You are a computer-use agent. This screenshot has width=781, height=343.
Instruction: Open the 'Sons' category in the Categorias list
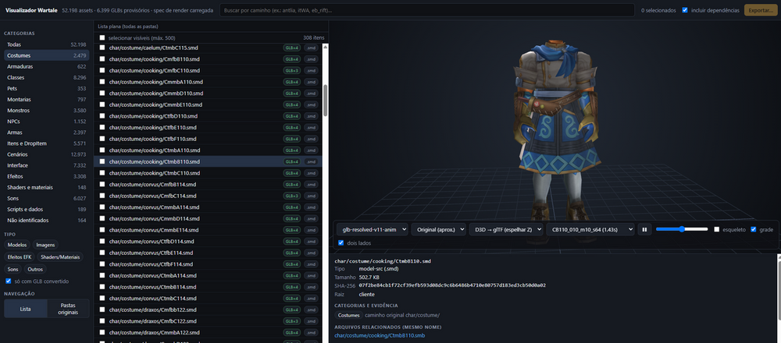tap(46, 198)
